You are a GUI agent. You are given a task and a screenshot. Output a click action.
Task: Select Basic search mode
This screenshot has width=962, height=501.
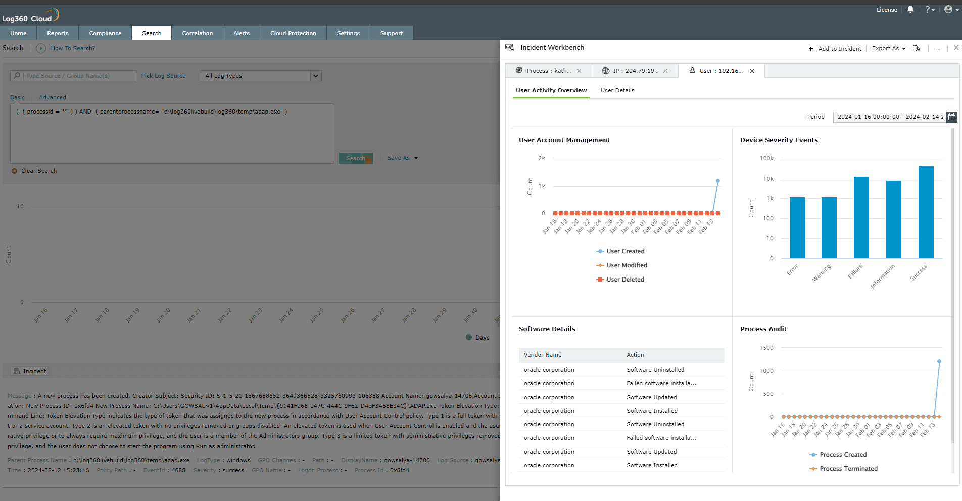coord(17,97)
